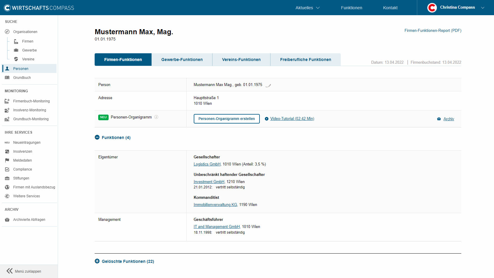Open the Immobilienverwaltung KG link
The height and width of the screenshot is (278, 494).
coord(215,204)
